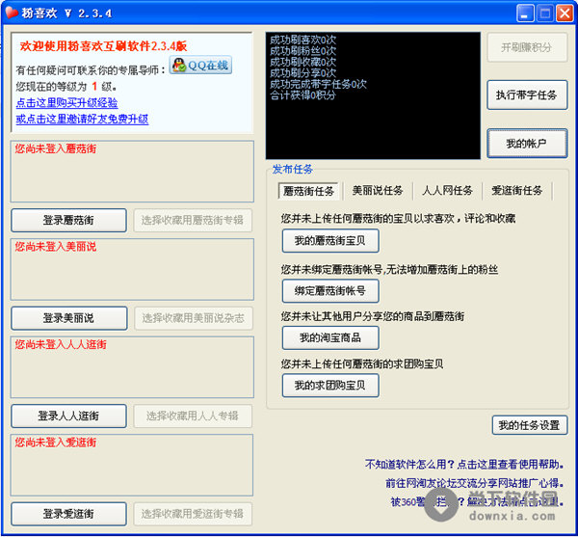Viewport: 578px width, 537px height.
Task: Click the 登录人人逛街 button
Action: 68,416
